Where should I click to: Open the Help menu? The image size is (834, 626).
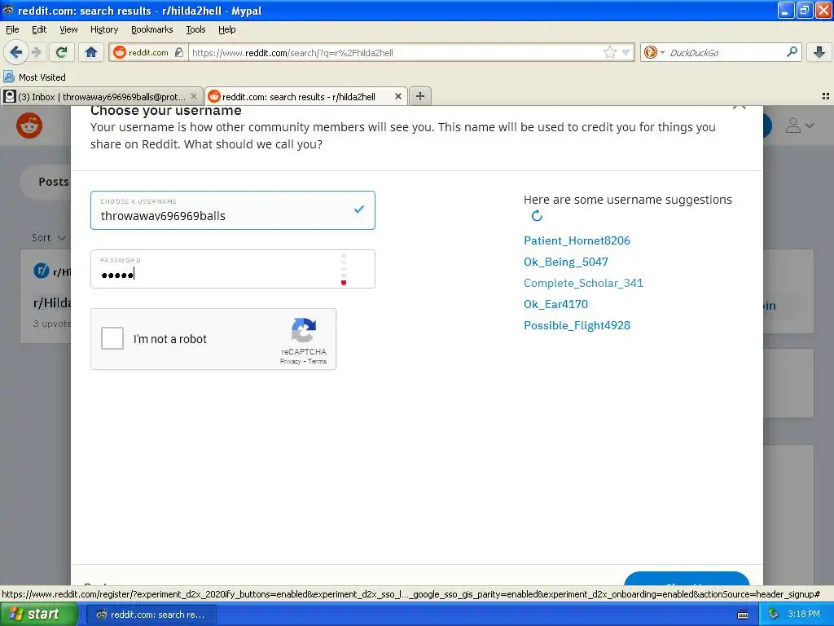(226, 29)
